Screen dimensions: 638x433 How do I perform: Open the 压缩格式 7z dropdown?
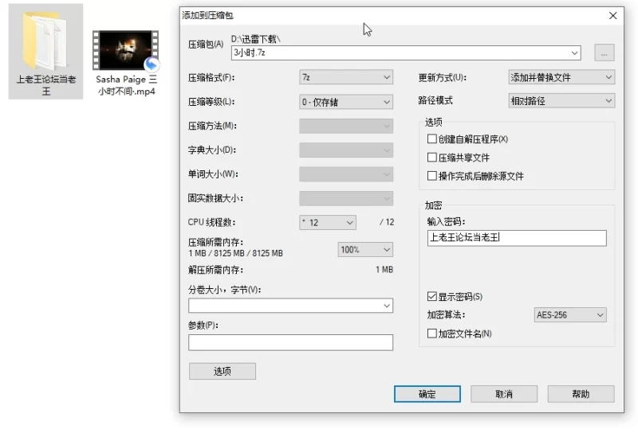[346, 77]
